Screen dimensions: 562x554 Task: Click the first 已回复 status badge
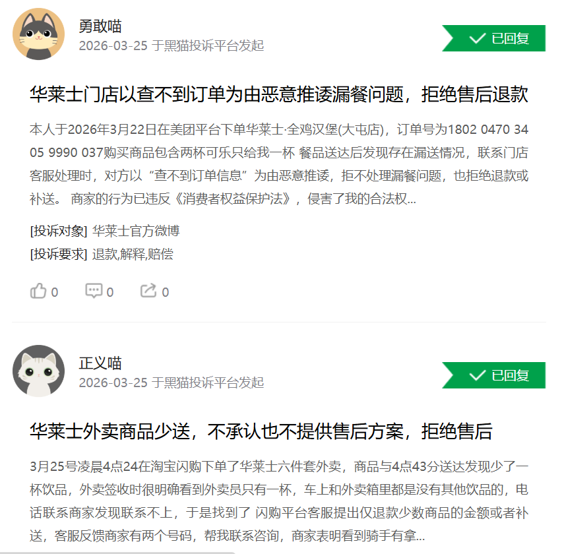493,38
